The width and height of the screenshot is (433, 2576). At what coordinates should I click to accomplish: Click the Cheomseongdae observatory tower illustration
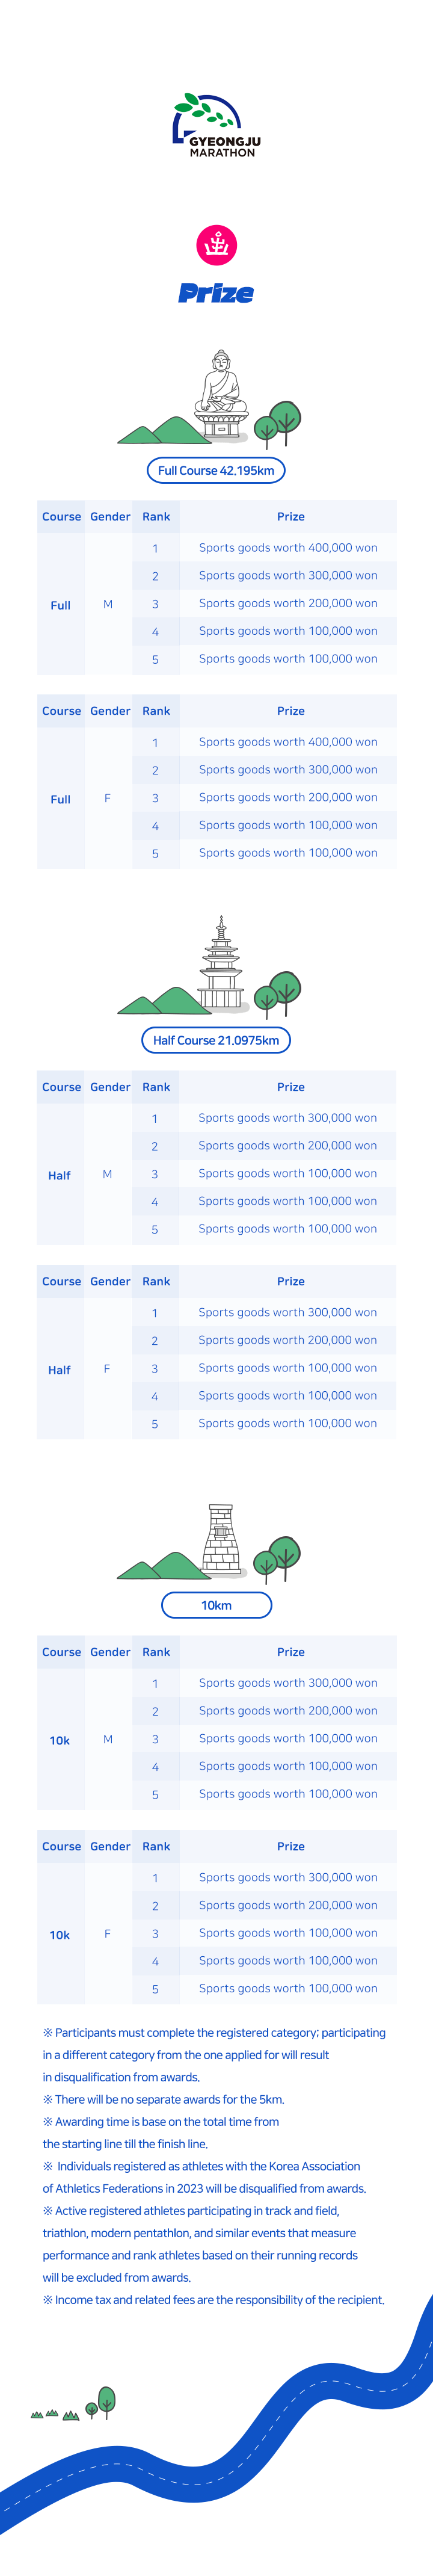221,1541
